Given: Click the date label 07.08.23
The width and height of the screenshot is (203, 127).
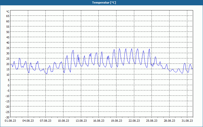Looking at the screenshot, I should (x=46, y=121).
